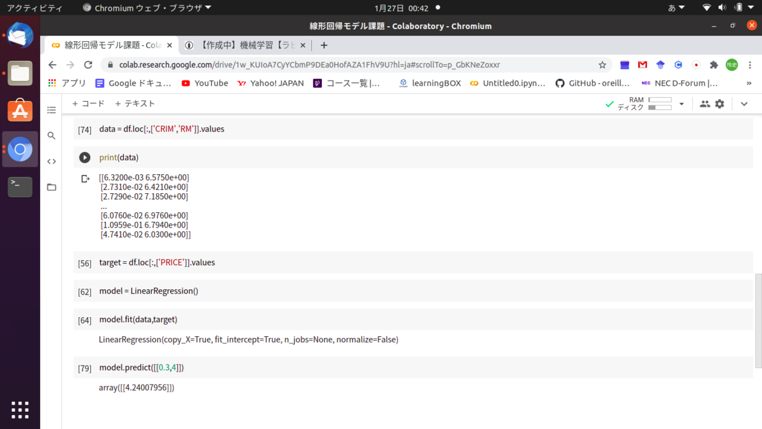This screenshot has width=762, height=429.
Task: Open the Wi-Fi network indicator
Action: click(707, 8)
